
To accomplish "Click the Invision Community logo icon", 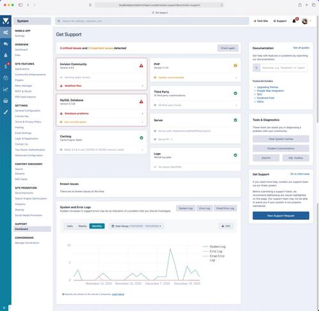I will click(x=6, y=21).
